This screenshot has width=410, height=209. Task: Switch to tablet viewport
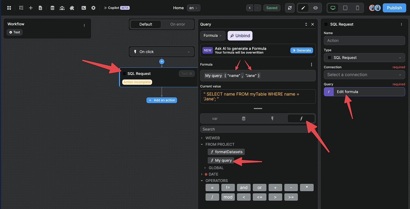(345, 8)
